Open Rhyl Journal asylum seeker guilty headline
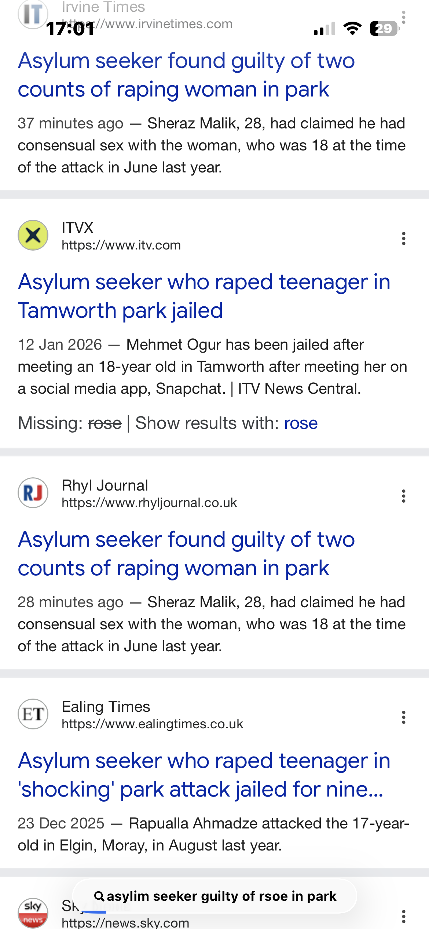Screen dimensions: 429x929 [x=186, y=554]
